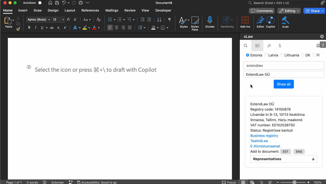The image size is (326, 184).
Task: Toggle the AutoSave switch
Action: coord(41,3)
